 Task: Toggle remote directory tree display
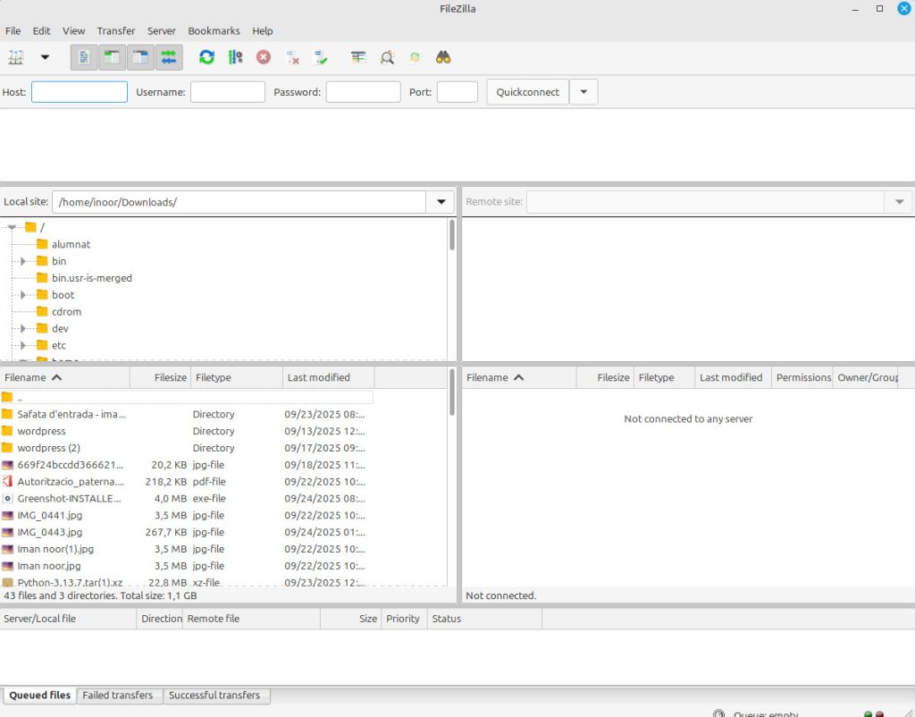tap(140, 57)
